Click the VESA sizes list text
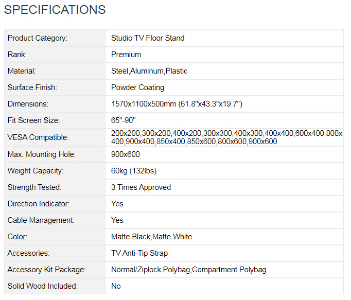Viewport: 351px width, 300px height. [x=226, y=137]
